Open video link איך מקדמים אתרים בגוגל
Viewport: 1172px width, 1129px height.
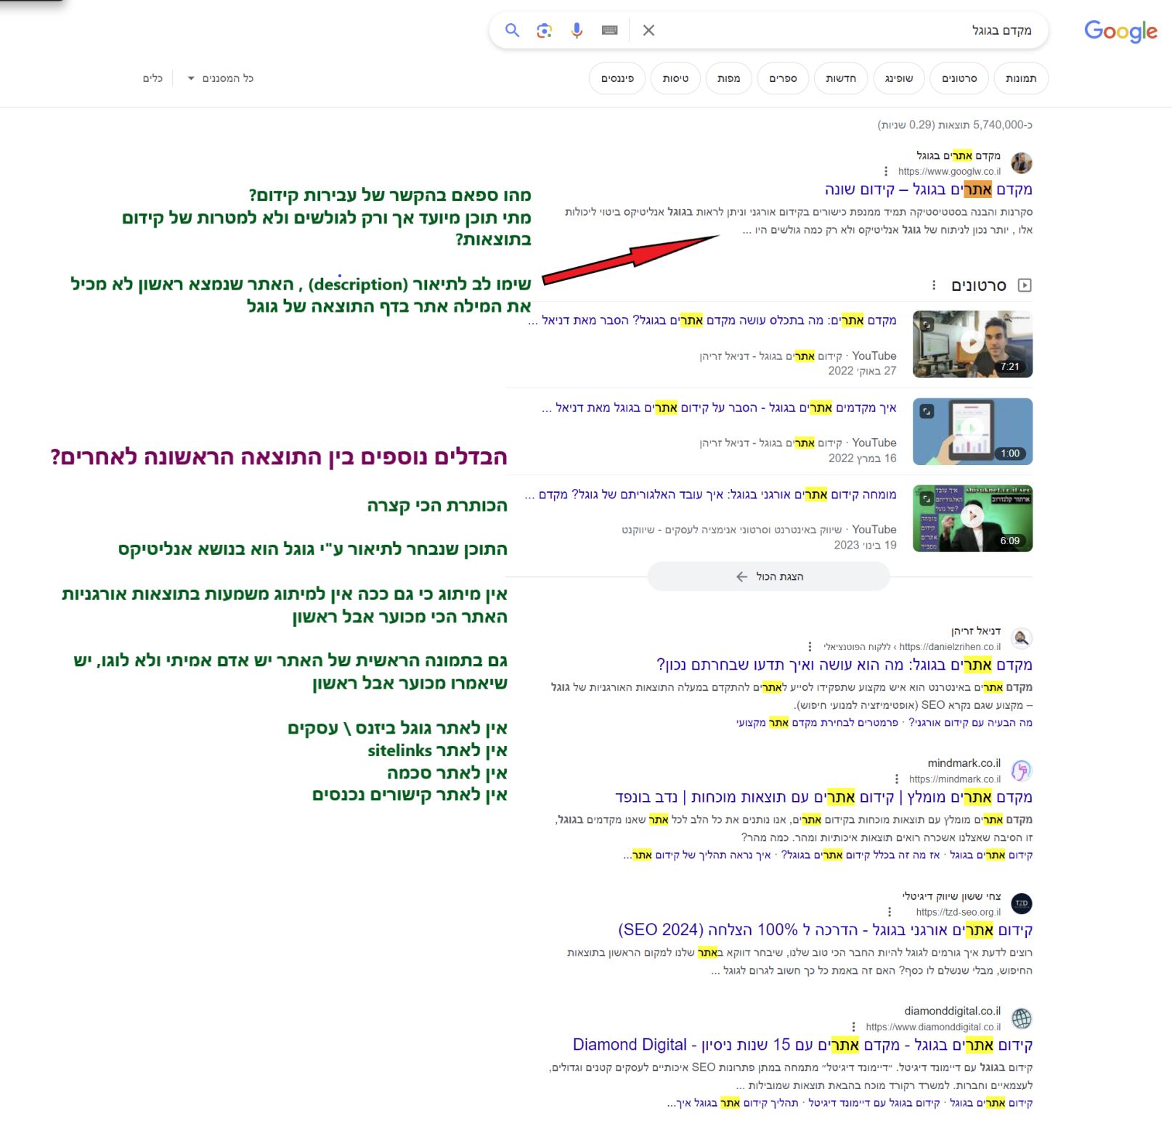719,408
